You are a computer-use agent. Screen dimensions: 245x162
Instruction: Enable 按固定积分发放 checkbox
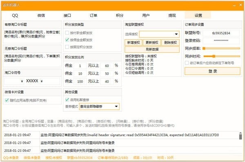tap(67, 47)
